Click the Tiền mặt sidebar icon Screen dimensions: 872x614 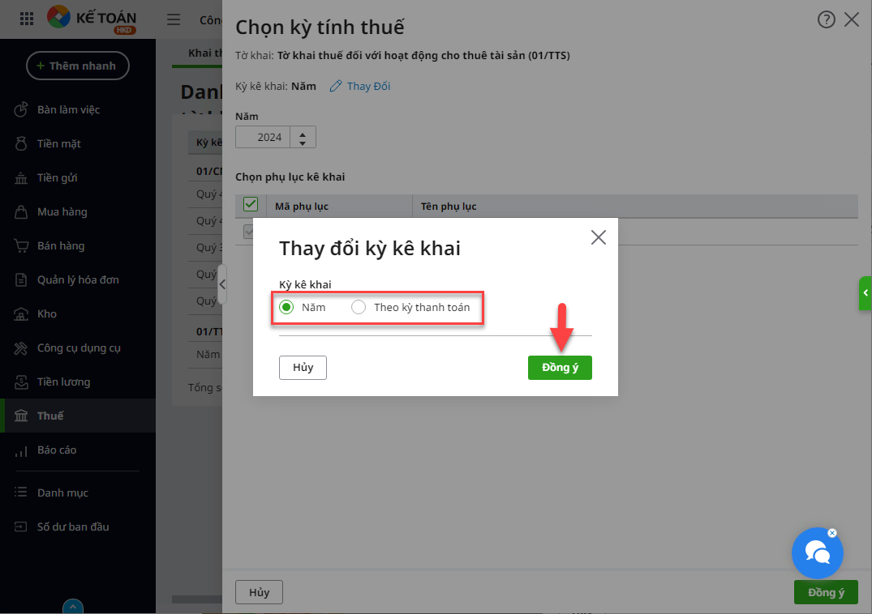(21, 143)
